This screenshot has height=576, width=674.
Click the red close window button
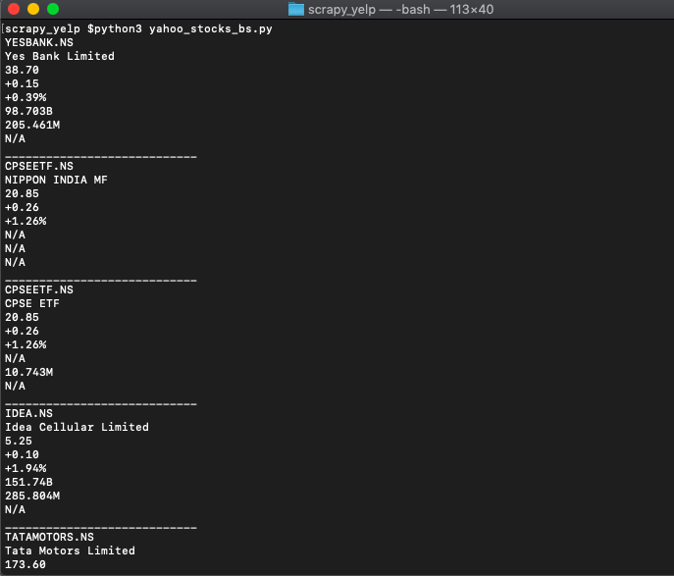14,9
